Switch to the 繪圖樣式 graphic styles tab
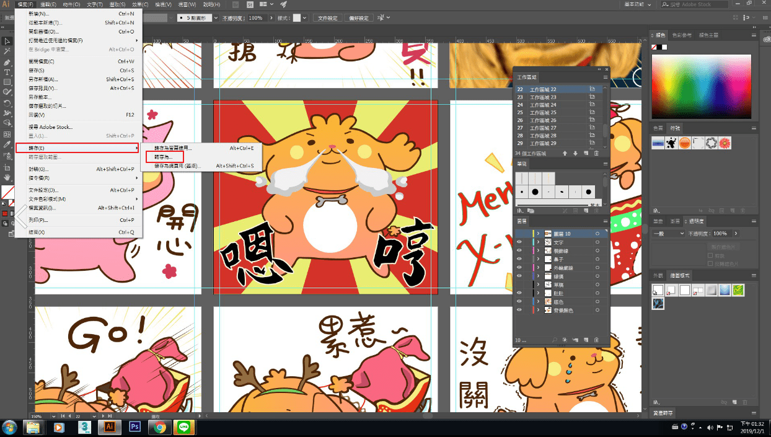The image size is (771, 437). click(x=679, y=275)
